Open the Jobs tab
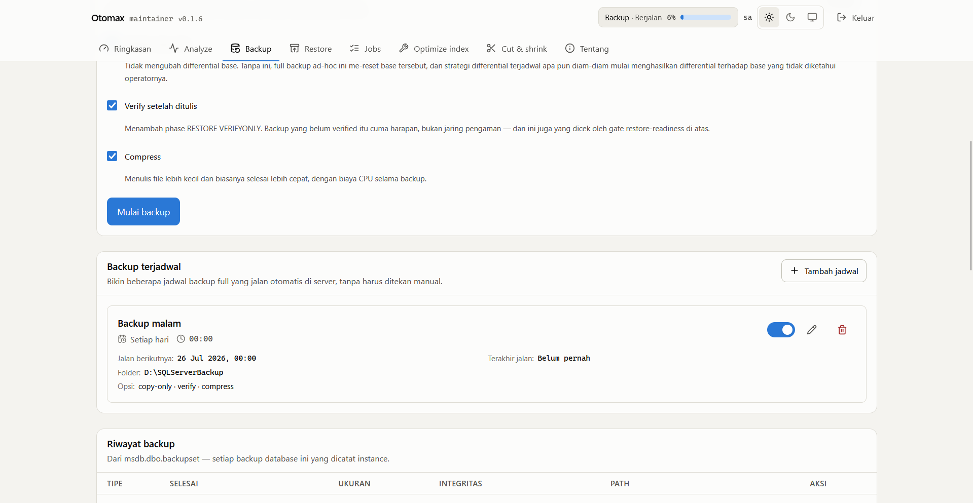This screenshot has width=973, height=503. 365,49
